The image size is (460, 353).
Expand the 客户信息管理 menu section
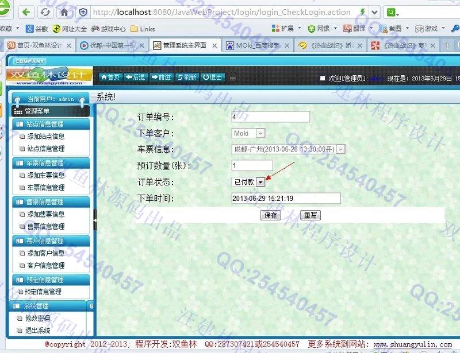[51, 241]
